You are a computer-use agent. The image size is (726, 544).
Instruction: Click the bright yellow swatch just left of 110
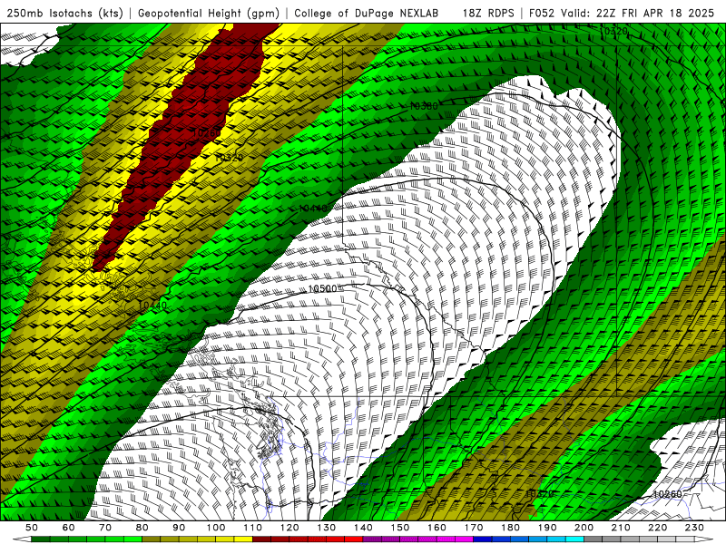243,539
